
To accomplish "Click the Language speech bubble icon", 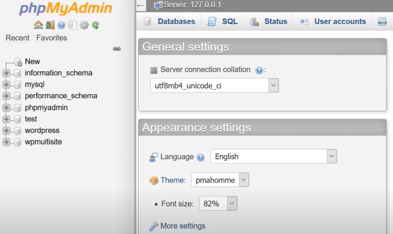I will (x=153, y=157).
